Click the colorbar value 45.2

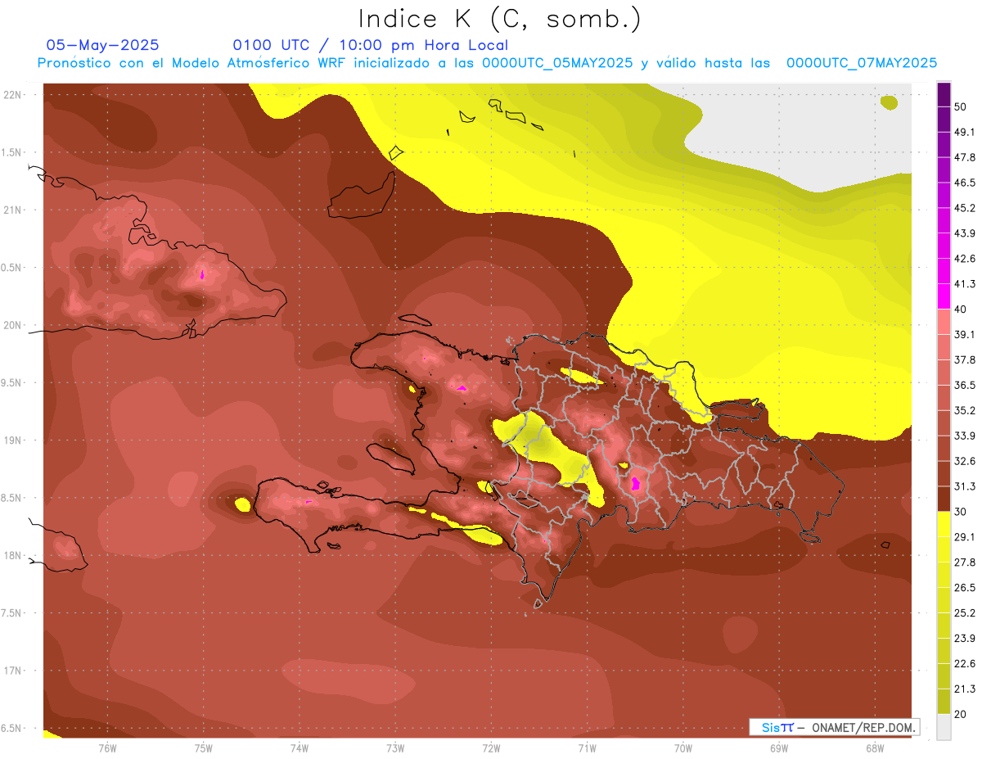(966, 208)
